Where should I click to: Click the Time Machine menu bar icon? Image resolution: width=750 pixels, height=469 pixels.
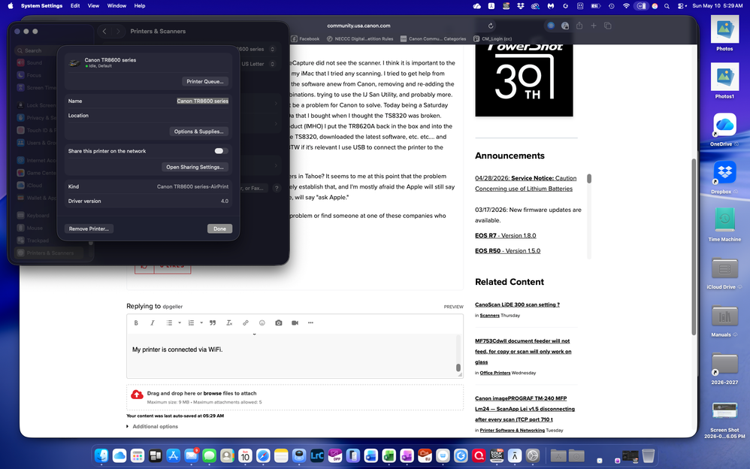click(x=611, y=6)
